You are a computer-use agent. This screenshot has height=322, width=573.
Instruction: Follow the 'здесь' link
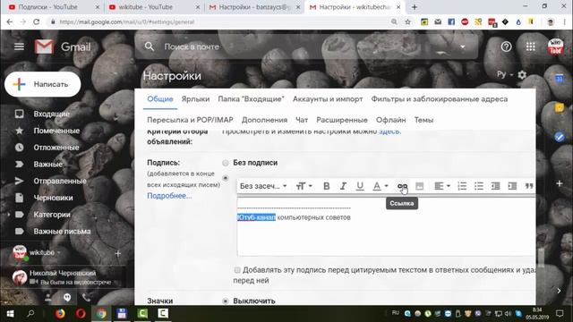click(x=389, y=131)
